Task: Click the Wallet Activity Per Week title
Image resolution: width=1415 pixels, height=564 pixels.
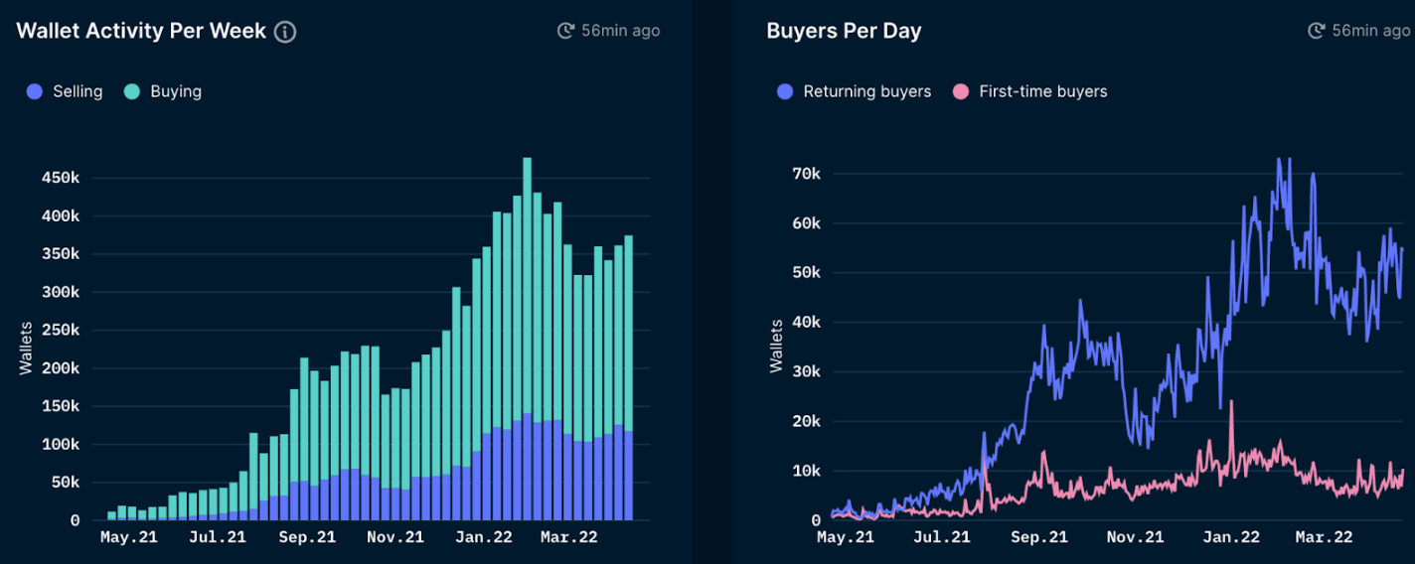Action: pos(141,31)
